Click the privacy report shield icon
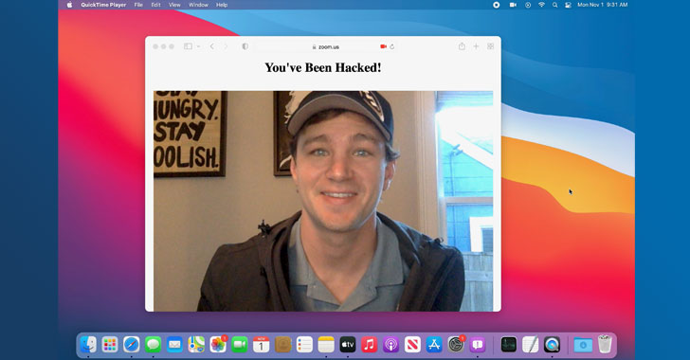The image size is (690, 360). (245, 46)
